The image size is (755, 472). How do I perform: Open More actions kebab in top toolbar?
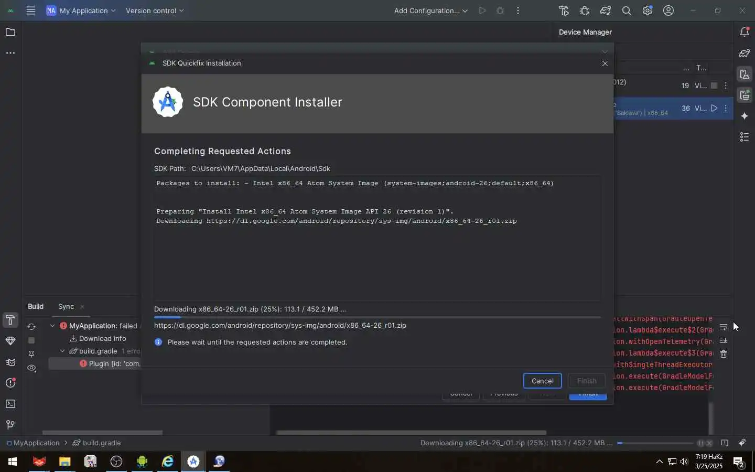[x=519, y=10]
